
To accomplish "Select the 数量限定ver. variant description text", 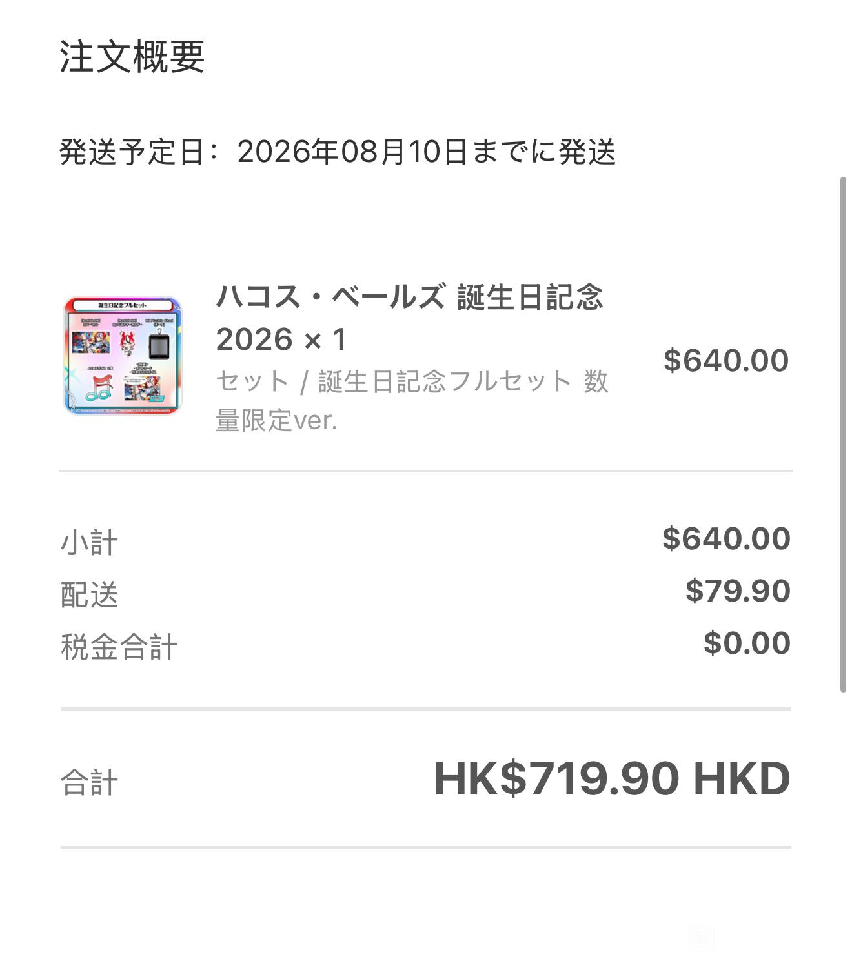I will pos(276,421).
